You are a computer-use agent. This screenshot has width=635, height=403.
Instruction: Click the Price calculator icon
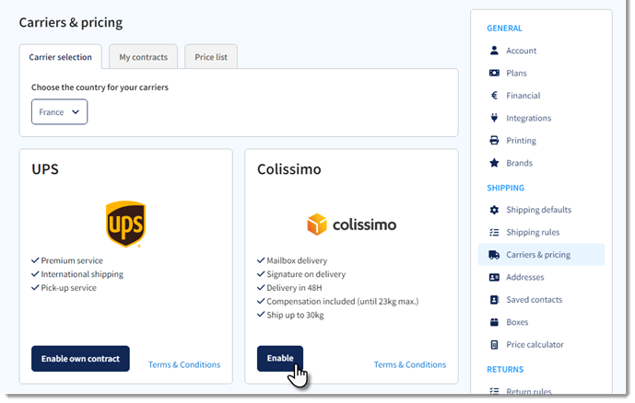coord(494,345)
